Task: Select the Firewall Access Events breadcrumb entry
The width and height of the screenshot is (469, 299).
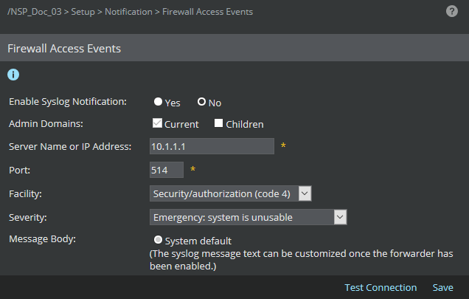Action: tap(207, 12)
